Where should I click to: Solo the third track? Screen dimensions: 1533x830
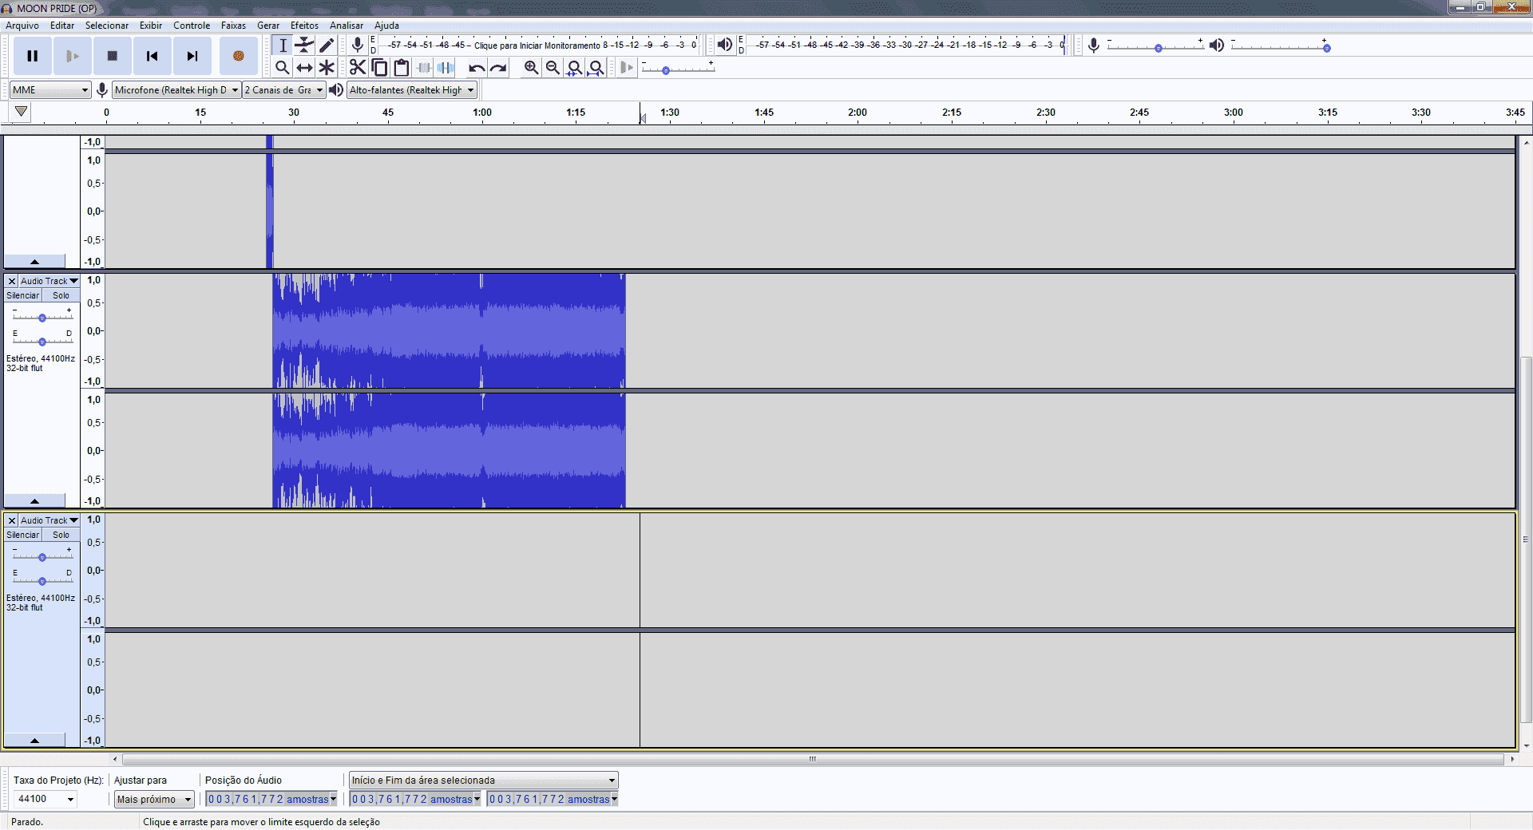click(x=61, y=535)
